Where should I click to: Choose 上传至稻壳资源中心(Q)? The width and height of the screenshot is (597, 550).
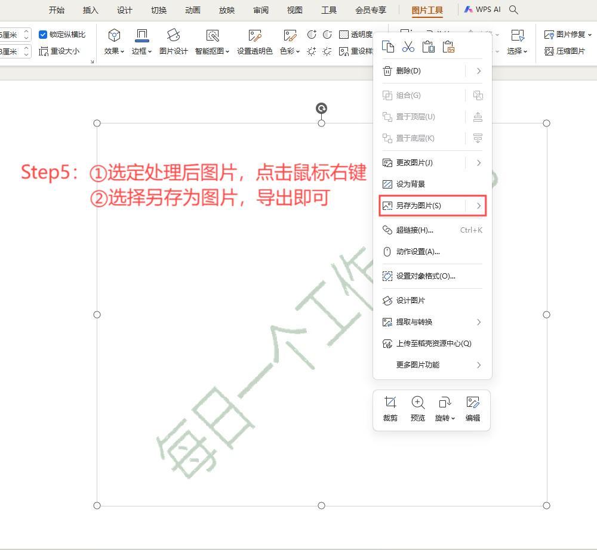(432, 344)
